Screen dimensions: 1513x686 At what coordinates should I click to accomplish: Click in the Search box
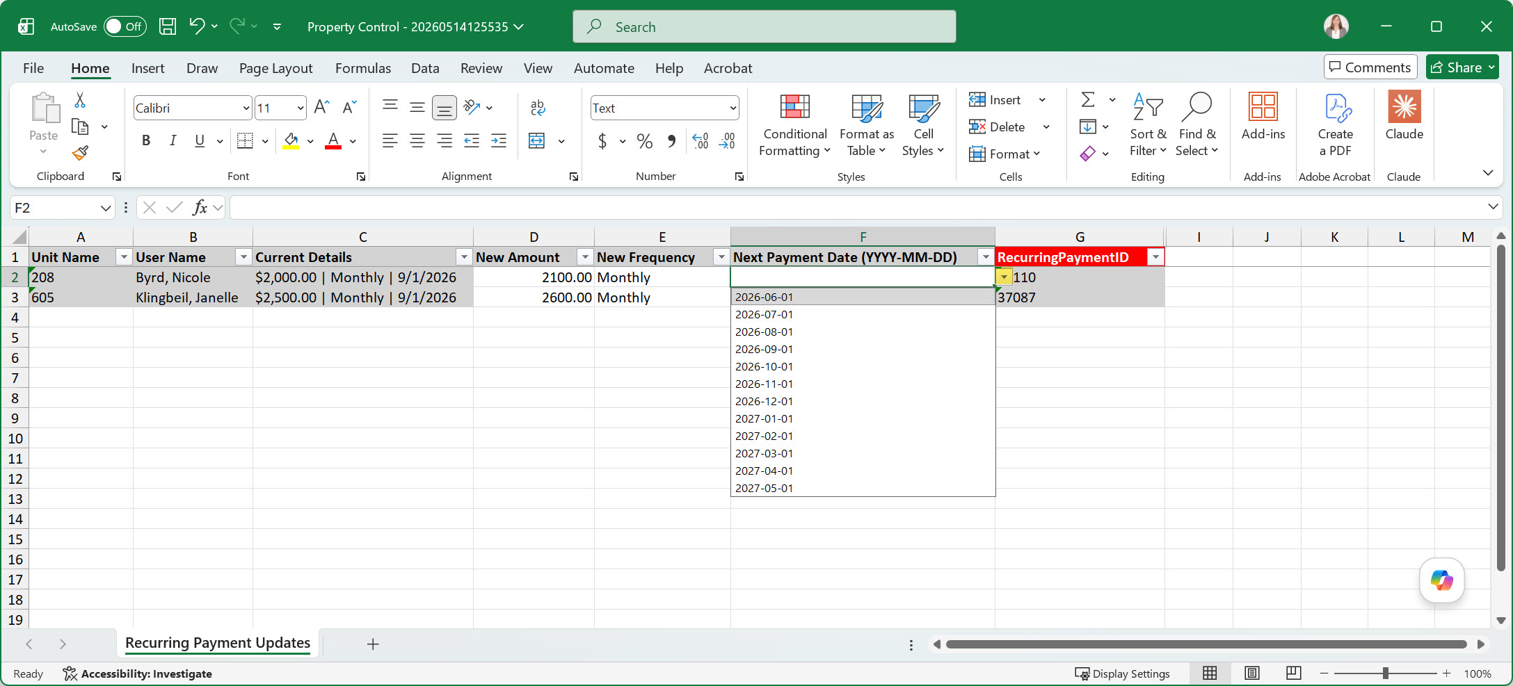[x=764, y=26]
